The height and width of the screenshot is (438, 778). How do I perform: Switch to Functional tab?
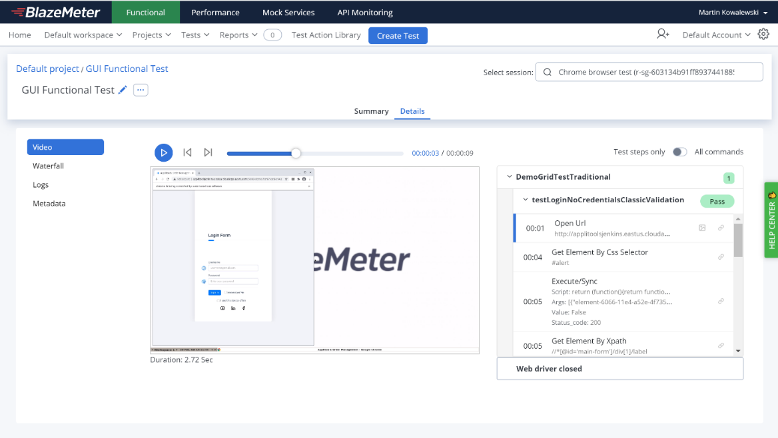(x=145, y=12)
